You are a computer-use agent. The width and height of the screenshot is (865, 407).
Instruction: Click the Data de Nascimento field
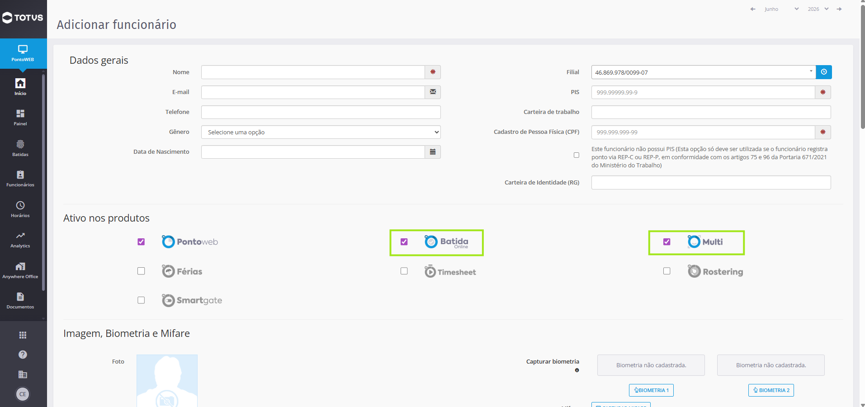(313, 152)
